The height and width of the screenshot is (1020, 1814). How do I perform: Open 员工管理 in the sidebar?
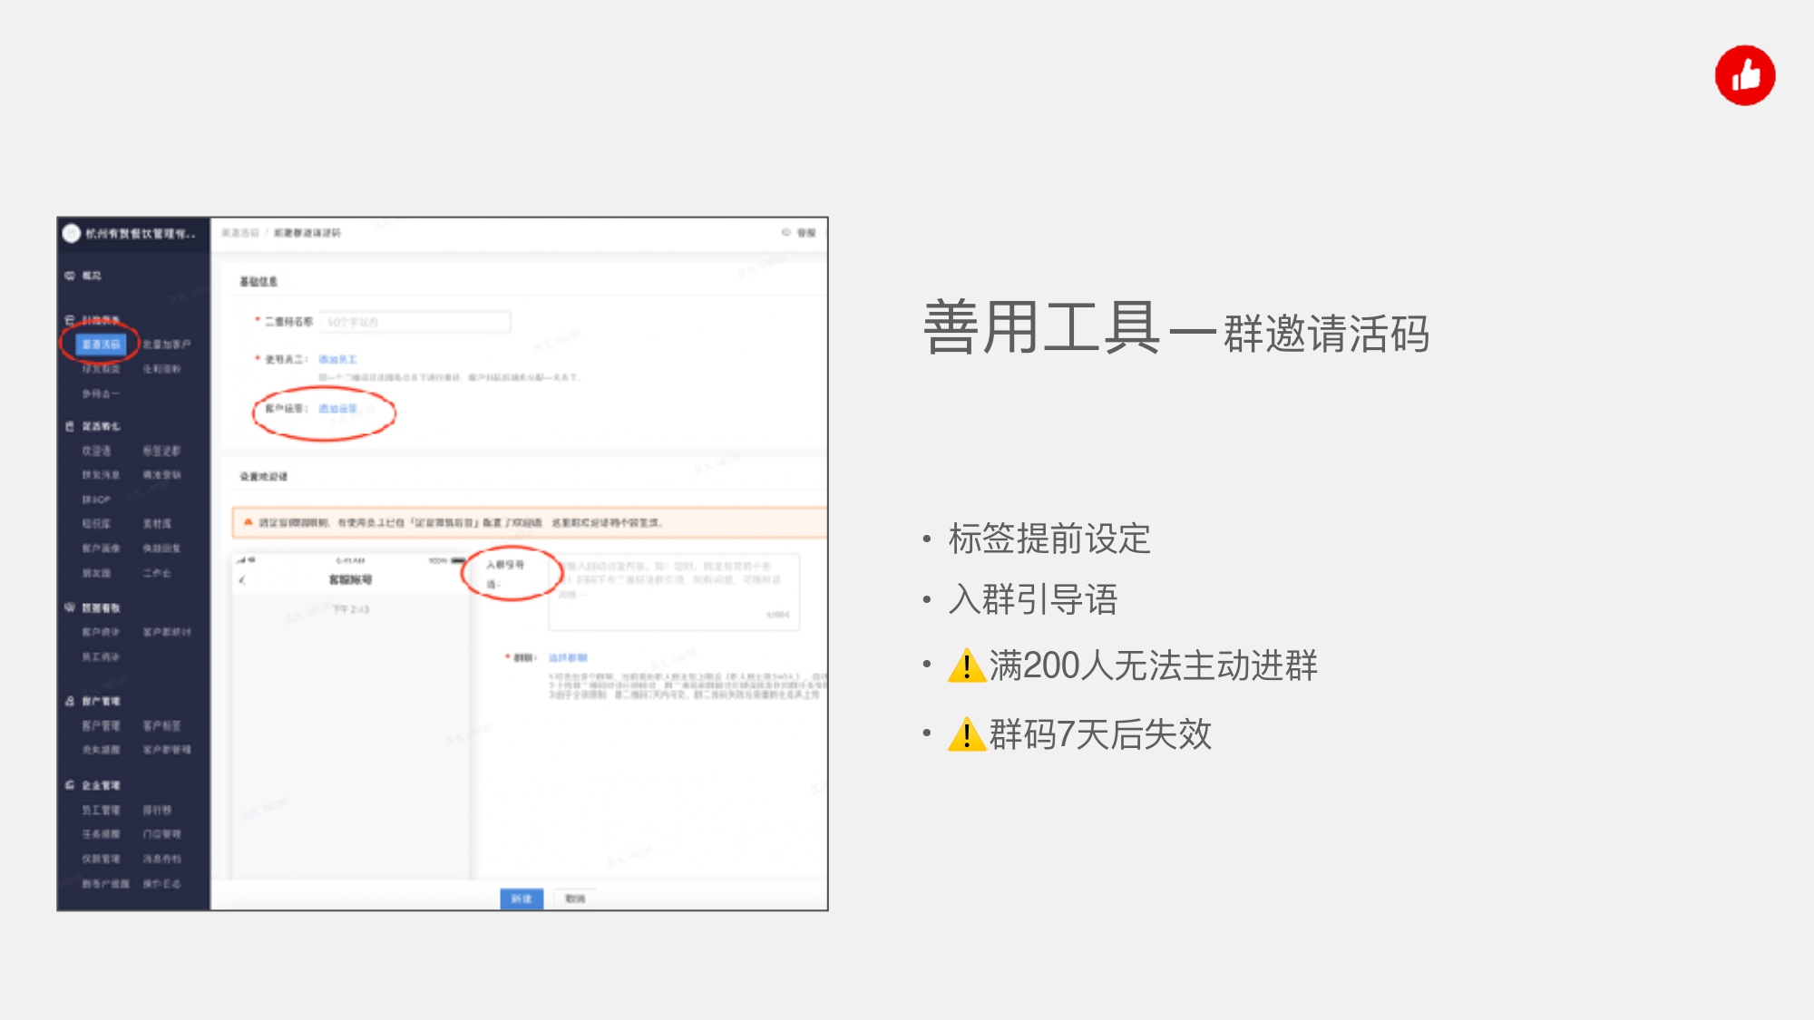[x=101, y=810]
